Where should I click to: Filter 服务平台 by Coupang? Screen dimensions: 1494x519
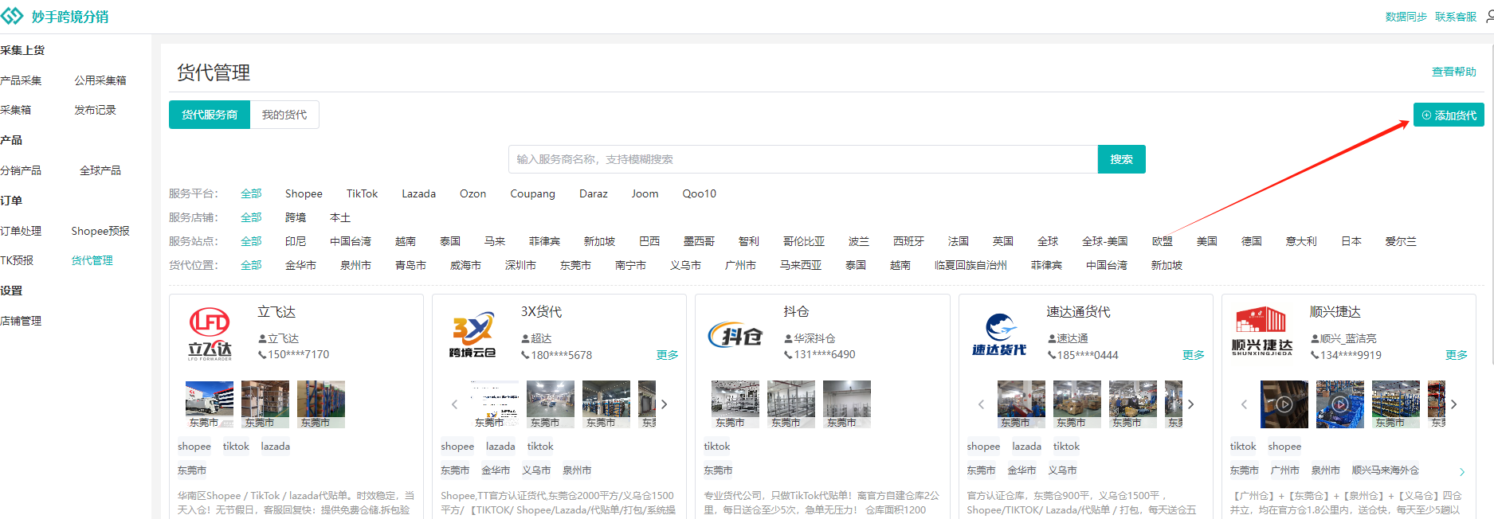tap(532, 193)
